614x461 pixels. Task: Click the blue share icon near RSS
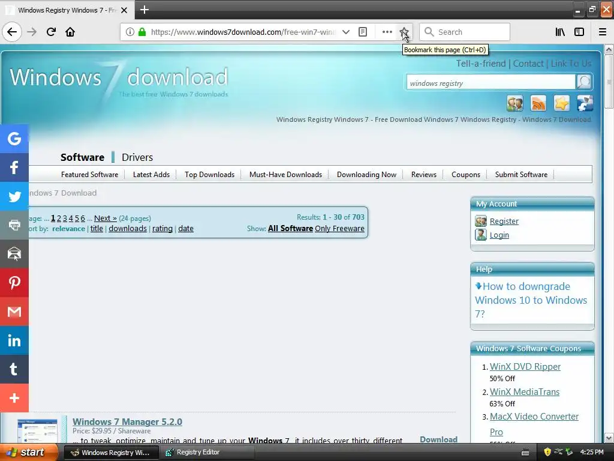coord(585,103)
